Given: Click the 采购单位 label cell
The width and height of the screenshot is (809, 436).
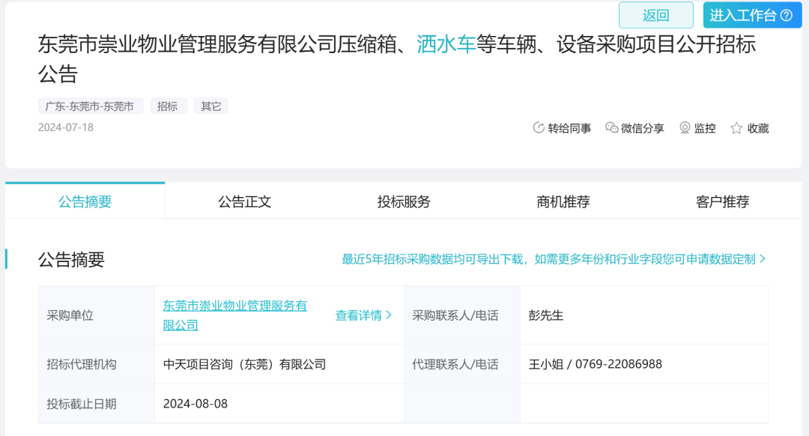Looking at the screenshot, I should pos(97,315).
